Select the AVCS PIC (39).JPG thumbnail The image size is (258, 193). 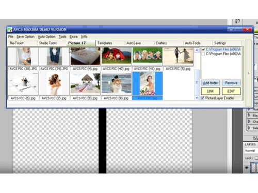[54, 56]
